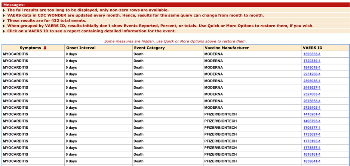
Task: Click the Vaccine Manufacturer column header
Action: pyautogui.click(x=226, y=48)
